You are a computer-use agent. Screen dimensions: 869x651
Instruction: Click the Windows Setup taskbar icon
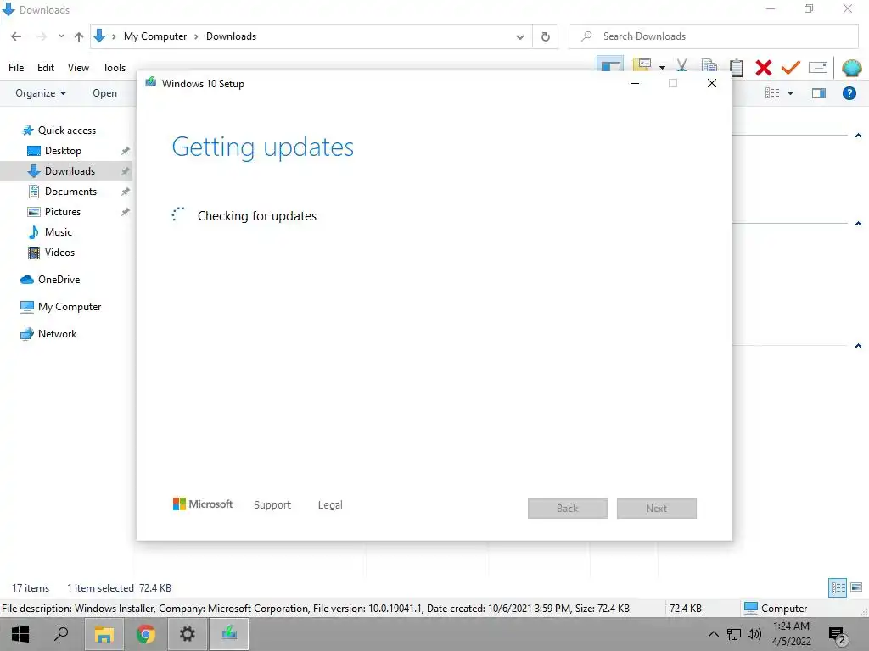[229, 634]
